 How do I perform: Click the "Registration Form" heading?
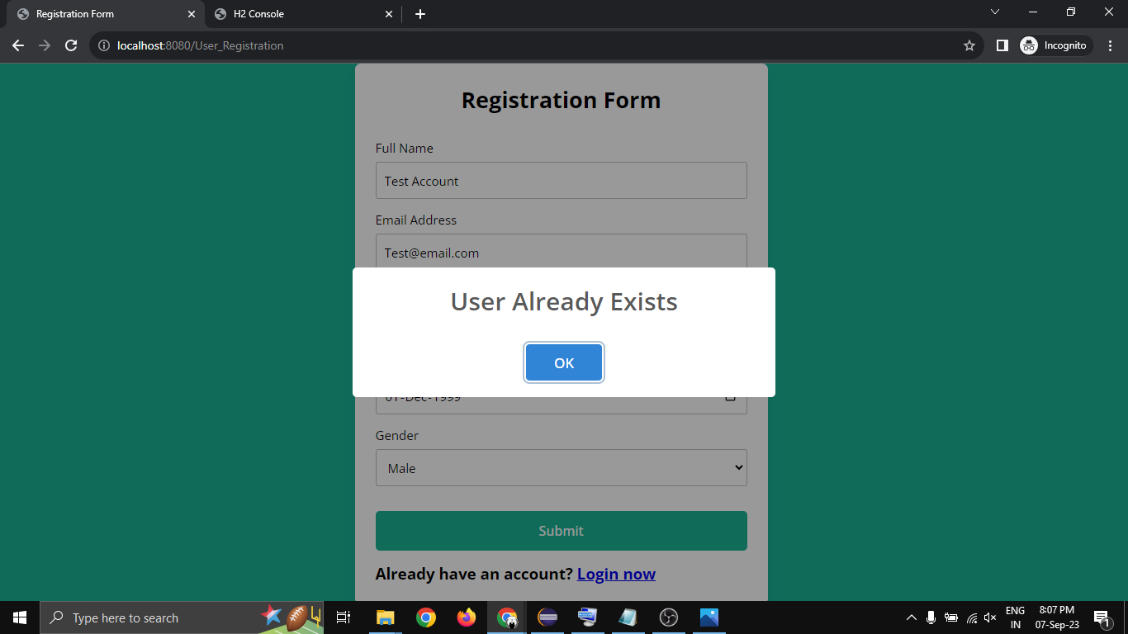coord(562,100)
